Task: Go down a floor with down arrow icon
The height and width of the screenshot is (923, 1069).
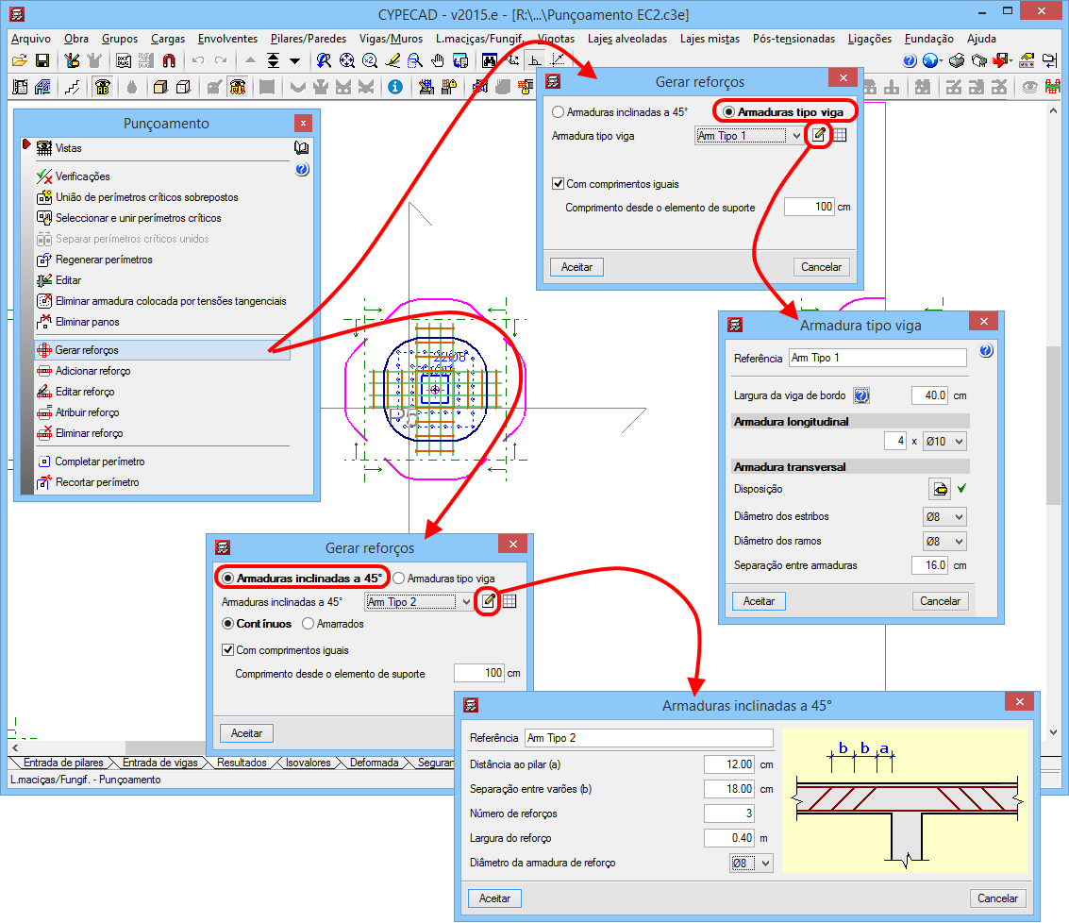Action: tap(294, 60)
